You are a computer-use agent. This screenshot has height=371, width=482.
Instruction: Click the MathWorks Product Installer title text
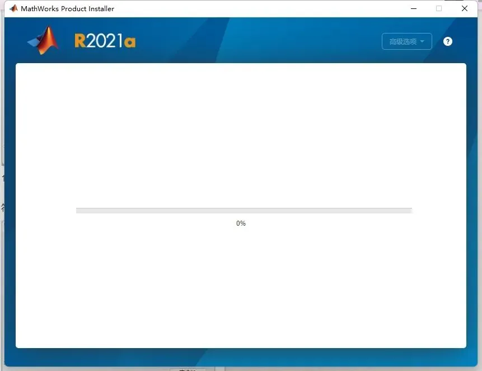coord(67,8)
